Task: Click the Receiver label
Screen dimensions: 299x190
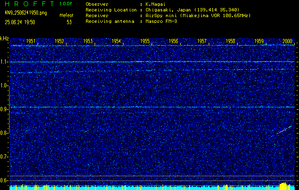Action: tap(97, 16)
